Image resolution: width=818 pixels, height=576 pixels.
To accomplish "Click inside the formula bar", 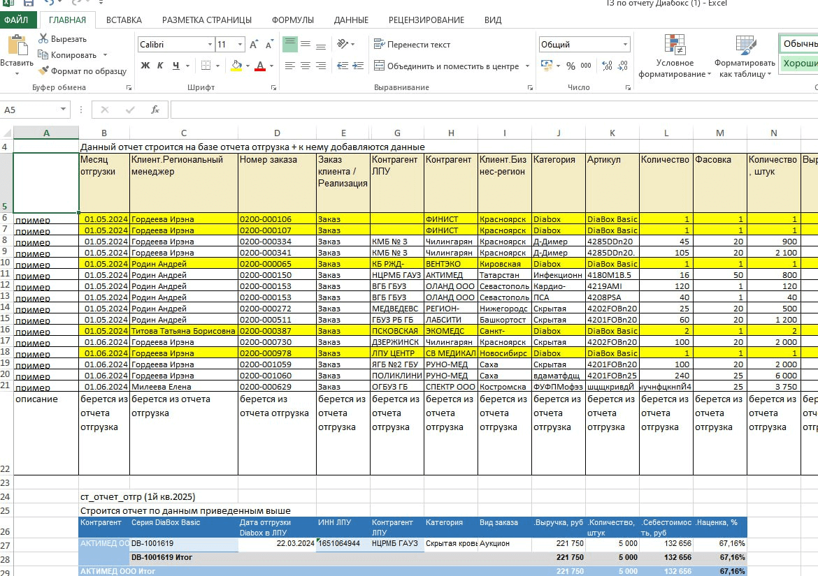I will coord(494,110).
